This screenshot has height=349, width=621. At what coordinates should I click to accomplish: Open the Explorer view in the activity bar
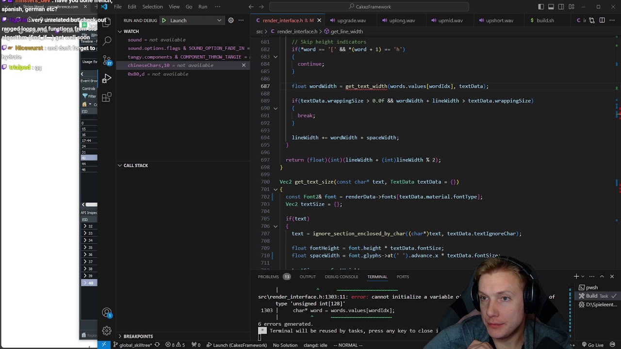pyautogui.click(x=107, y=23)
